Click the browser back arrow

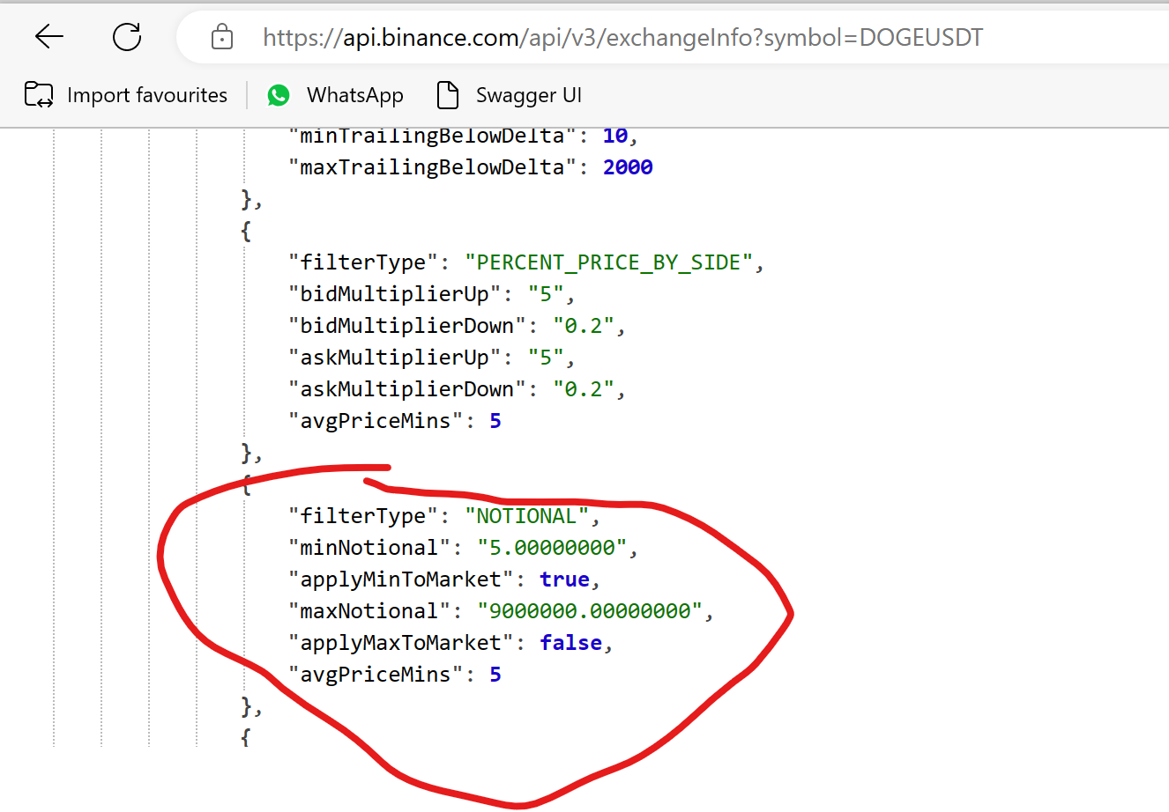49,36
